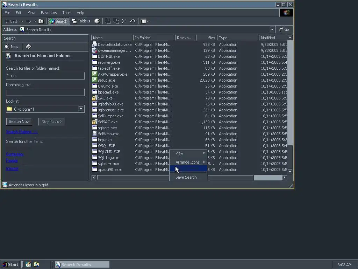
Task: Click the Delete X toolbar icon
Action: coord(124,21)
